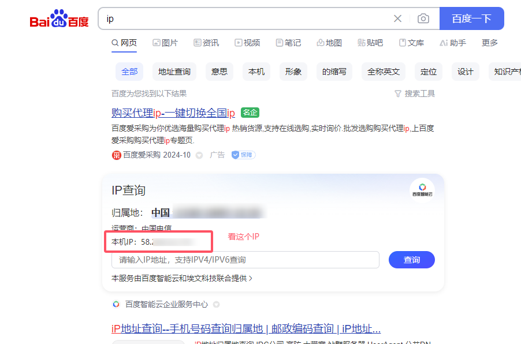Pick the 全称英文 filter chip

(384, 72)
